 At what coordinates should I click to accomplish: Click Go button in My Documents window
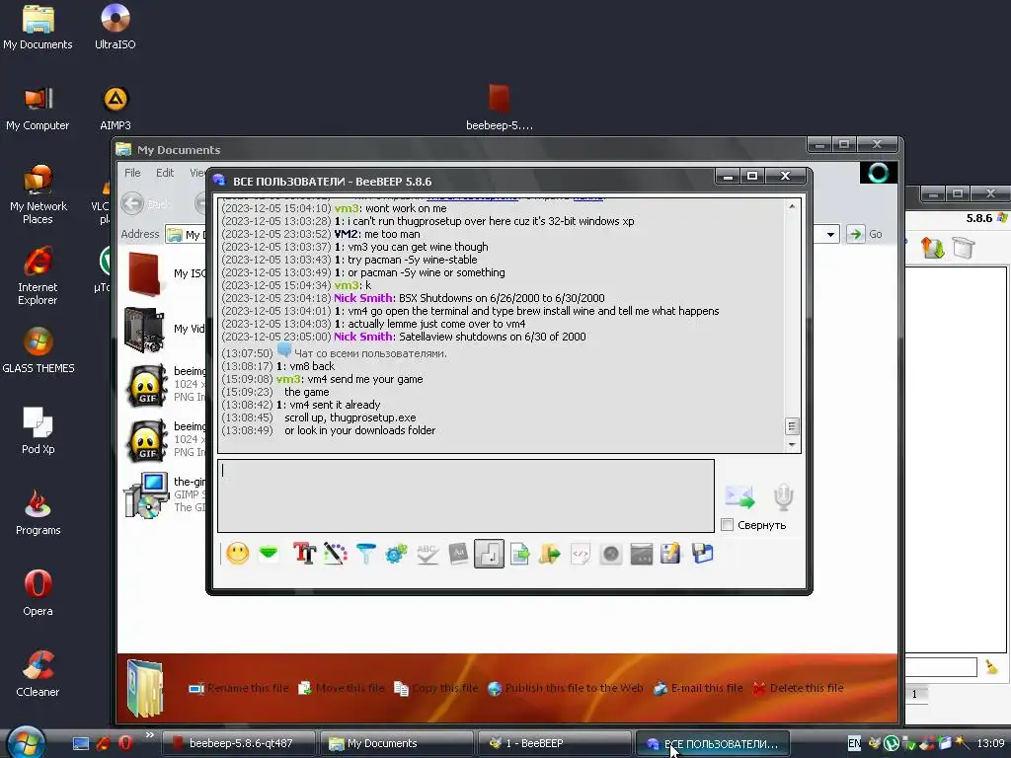(865, 234)
